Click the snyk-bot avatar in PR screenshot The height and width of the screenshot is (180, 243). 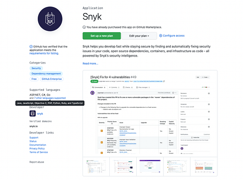[x=92, y=93]
